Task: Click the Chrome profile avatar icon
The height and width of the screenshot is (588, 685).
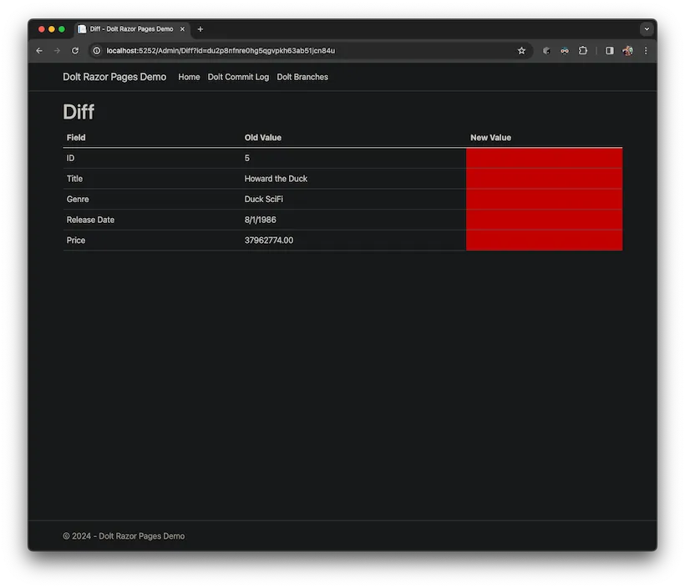Action: (627, 50)
